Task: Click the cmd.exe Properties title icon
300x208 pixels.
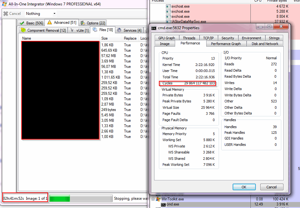Action: (x=154, y=28)
